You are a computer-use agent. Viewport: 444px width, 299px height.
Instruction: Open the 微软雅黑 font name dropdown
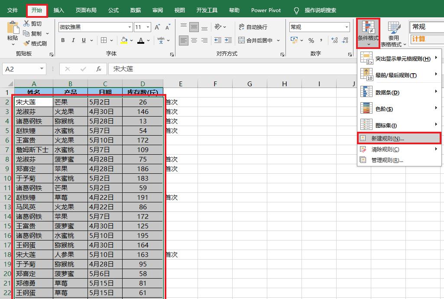tap(130, 27)
